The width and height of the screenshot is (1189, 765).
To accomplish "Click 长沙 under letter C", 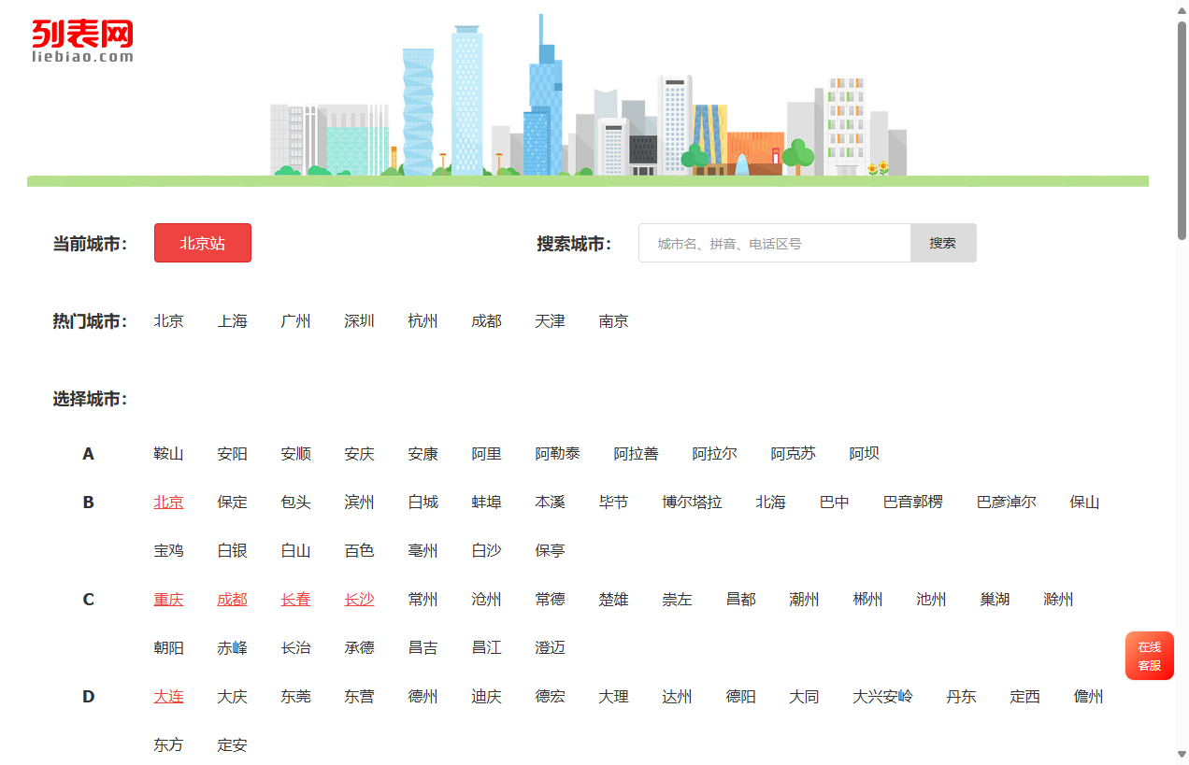I will pos(359,599).
